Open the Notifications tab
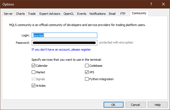The image size is (170, 110). click(98, 14)
